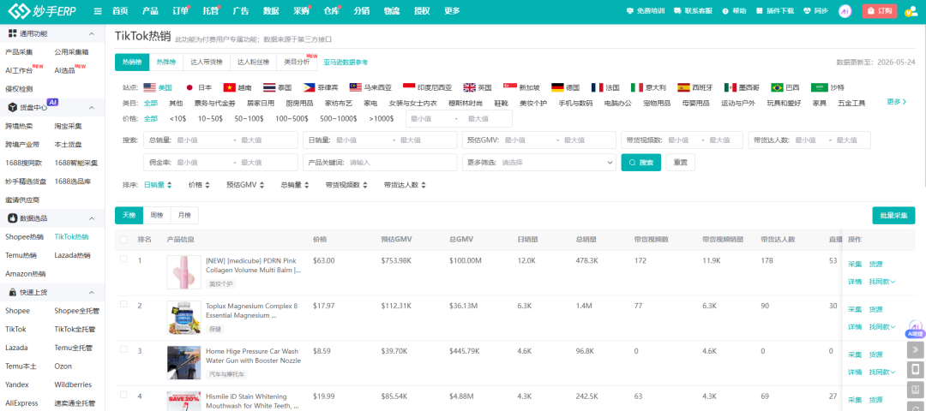
Task: Check the box for rank 4 Hismile Mouthwash
Action: coord(123,395)
